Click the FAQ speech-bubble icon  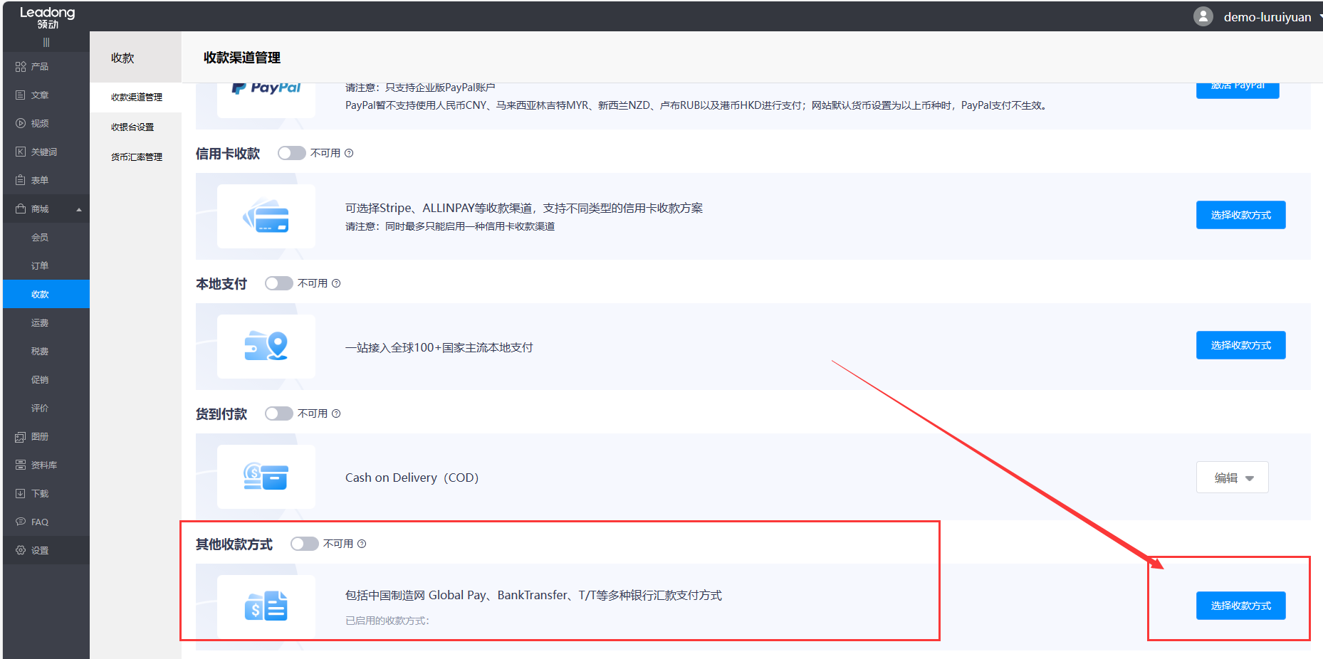point(20,521)
